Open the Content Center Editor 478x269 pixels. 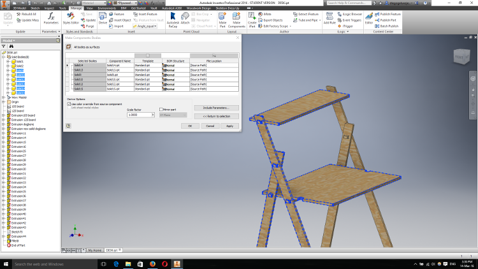coord(369,18)
